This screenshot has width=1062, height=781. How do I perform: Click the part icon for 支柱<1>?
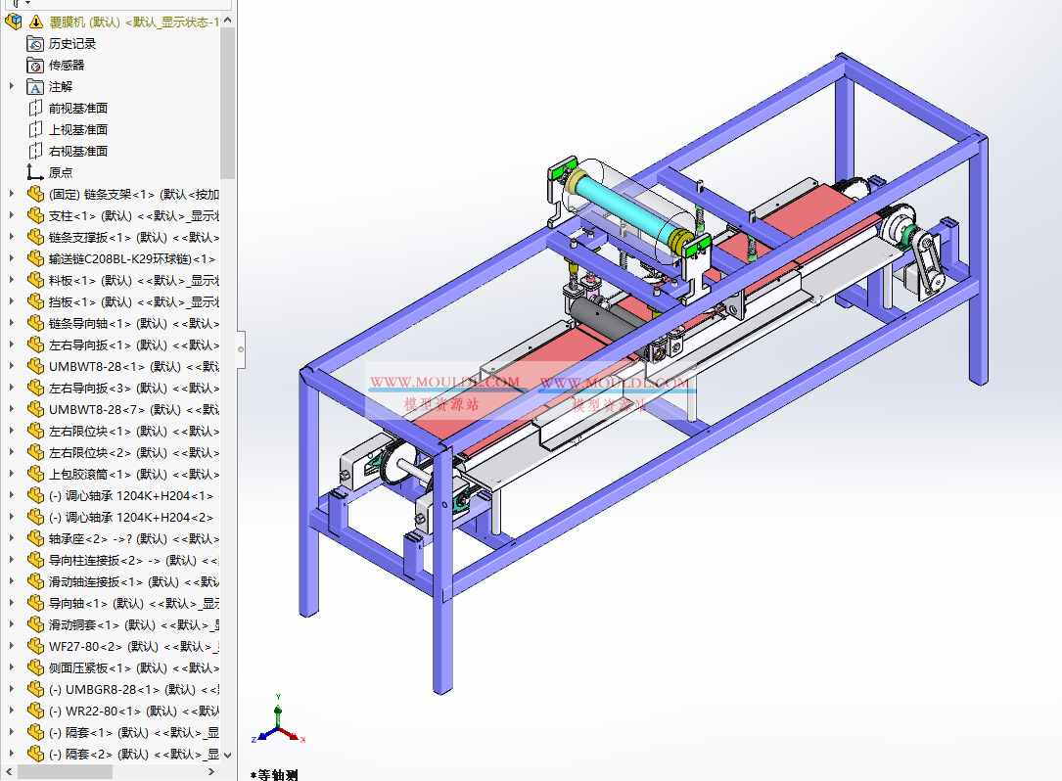tap(35, 216)
